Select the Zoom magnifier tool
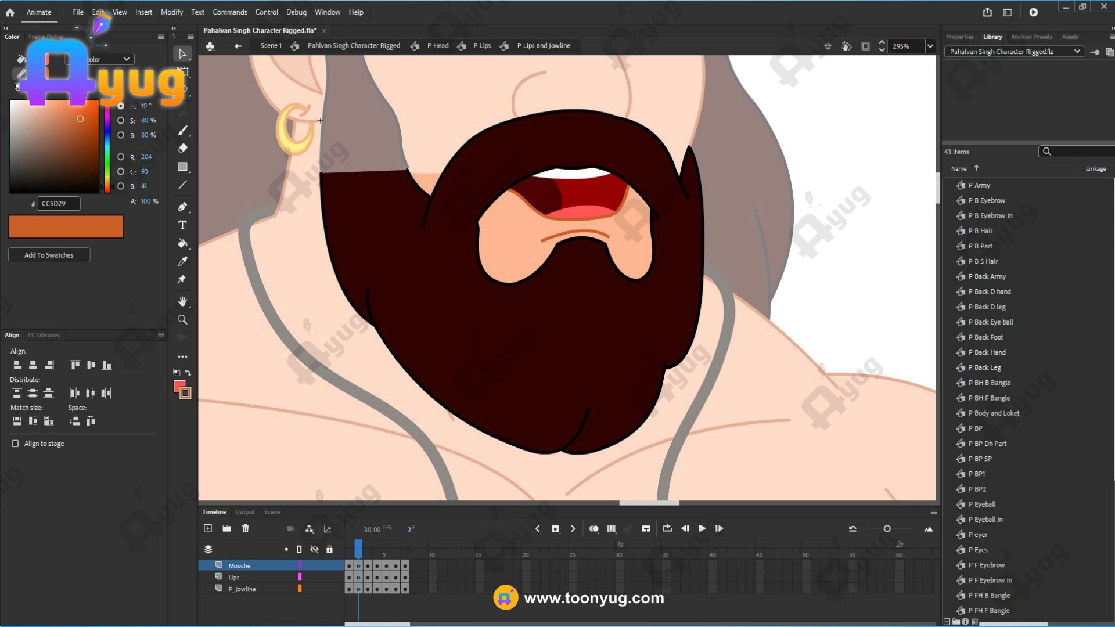 coord(182,320)
